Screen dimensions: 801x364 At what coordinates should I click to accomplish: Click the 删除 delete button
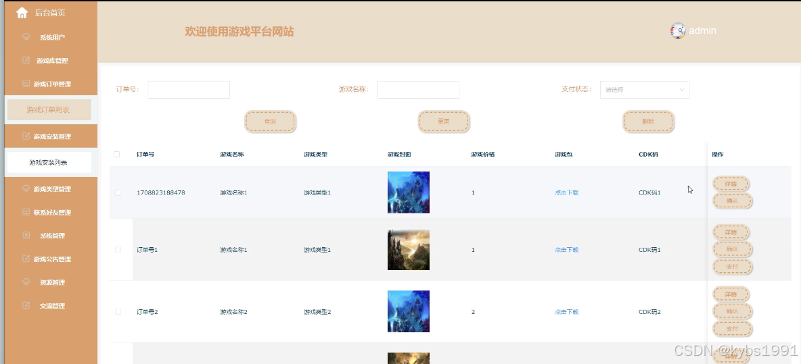tap(648, 122)
